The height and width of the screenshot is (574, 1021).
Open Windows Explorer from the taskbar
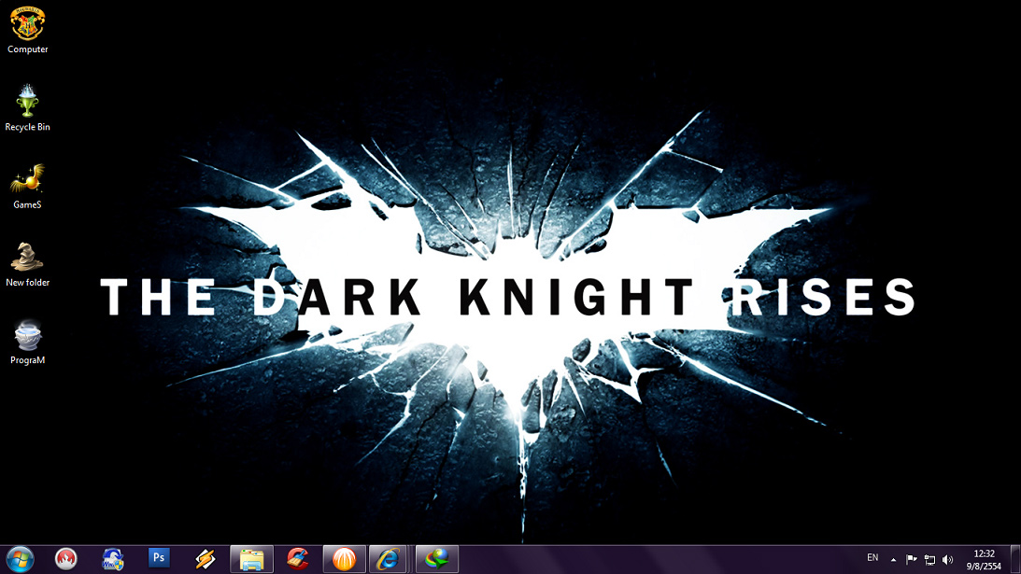(x=251, y=559)
